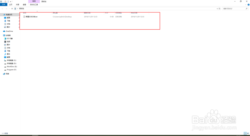Switch to the 主页 ribbon tab
This screenshot has width=250, height=136.
tap(11, 4)
